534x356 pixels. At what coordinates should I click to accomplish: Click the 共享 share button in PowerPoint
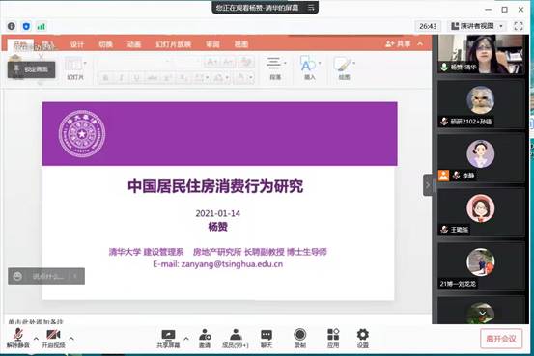(398, 44)
